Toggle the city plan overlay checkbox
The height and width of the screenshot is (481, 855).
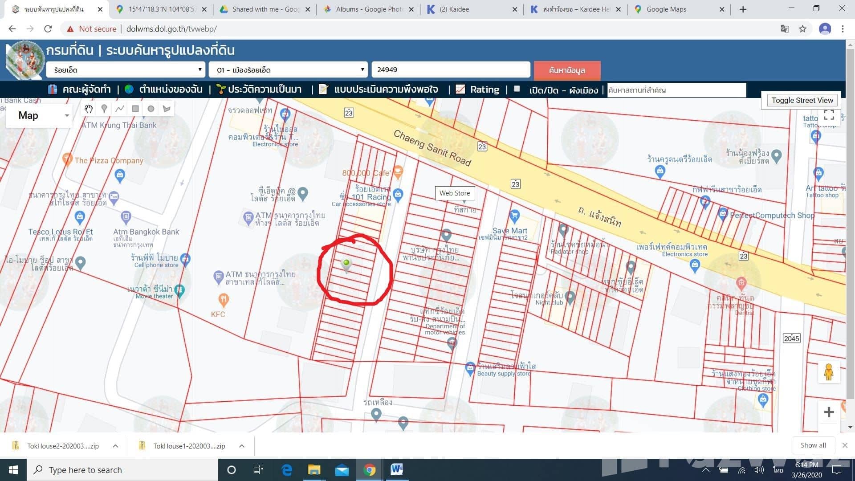[517, 89]
